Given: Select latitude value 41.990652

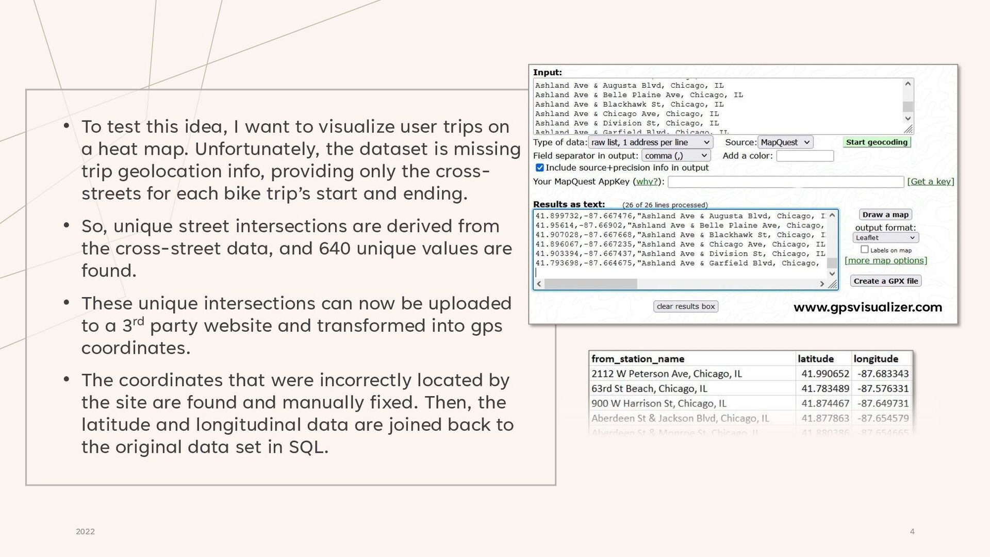Looking at the screenshot, I should point(825,374).
